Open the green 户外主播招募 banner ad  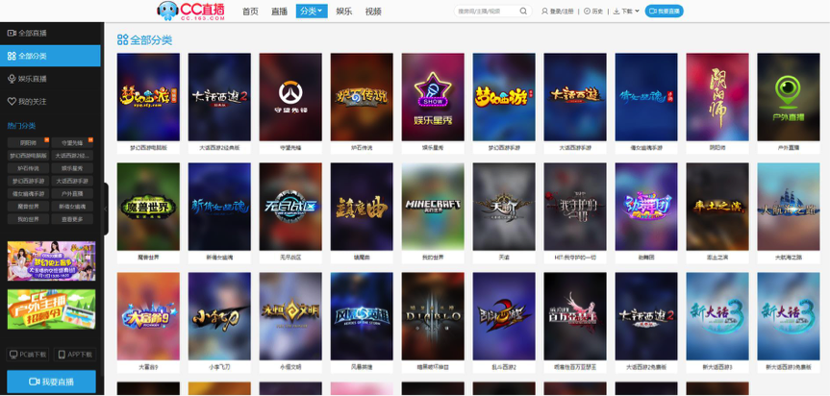coord(51,309)
